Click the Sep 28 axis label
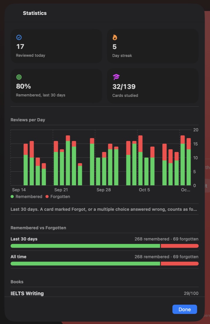The width and height of the screenshot is (210, 324). point(104,190)
